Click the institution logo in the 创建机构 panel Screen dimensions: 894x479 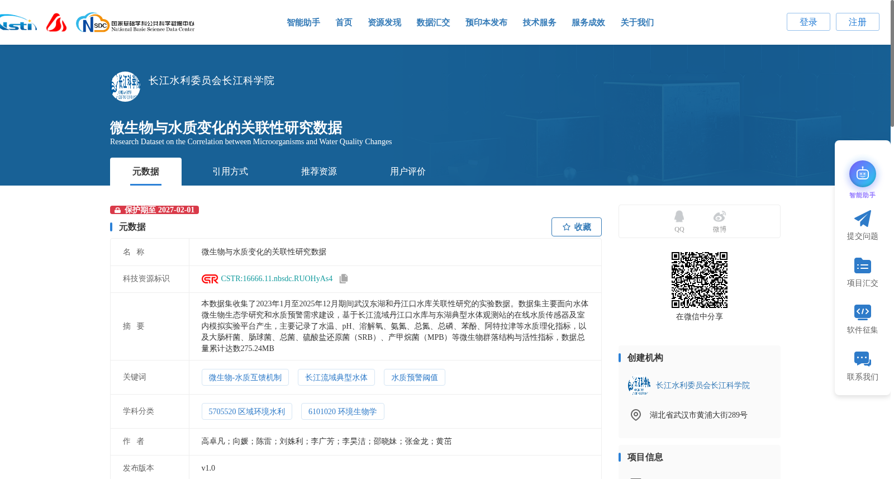[639, 386]
